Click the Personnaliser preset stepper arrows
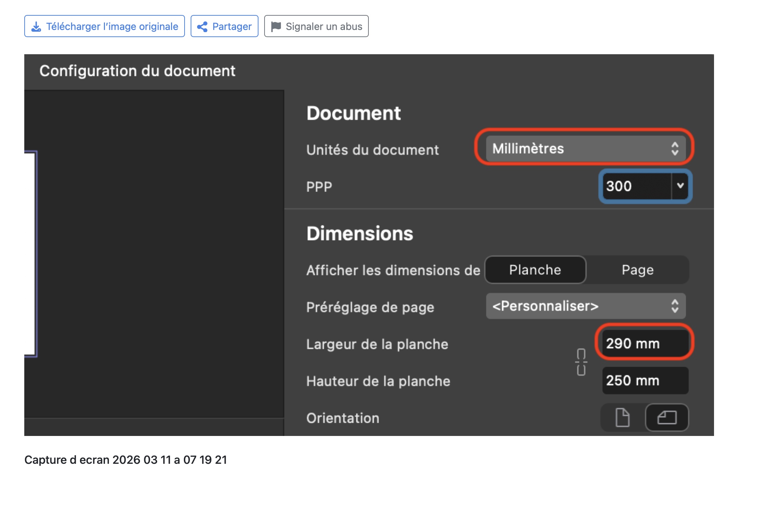The image size is (769, 528). 674,306
